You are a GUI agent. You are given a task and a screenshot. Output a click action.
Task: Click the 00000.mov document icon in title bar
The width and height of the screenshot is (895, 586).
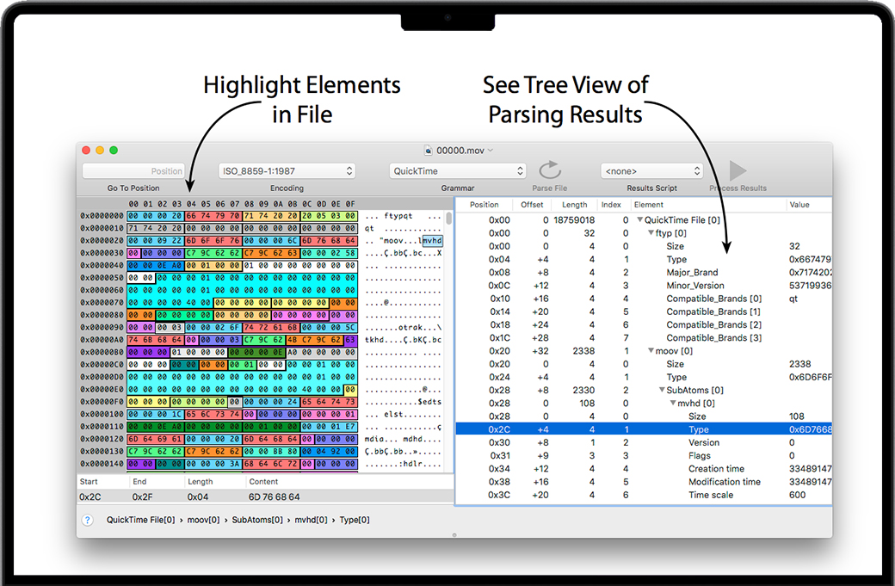point(428,151)
